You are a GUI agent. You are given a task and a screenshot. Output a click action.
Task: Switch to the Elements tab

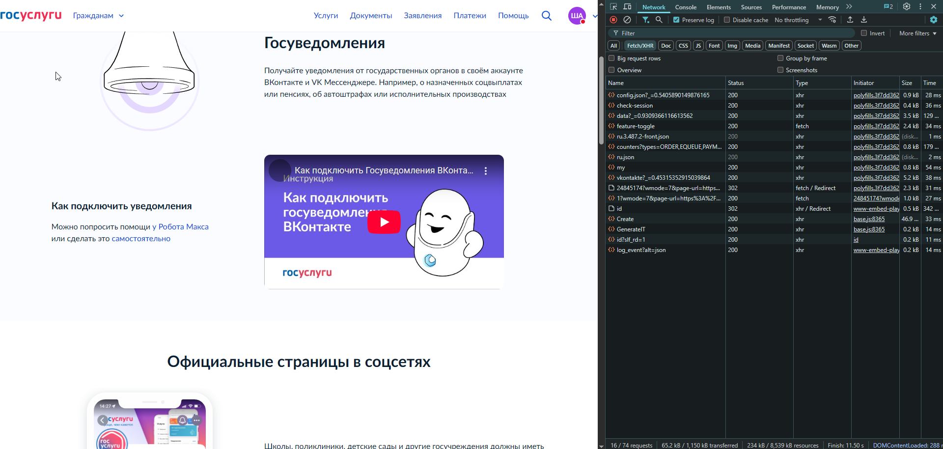click(719, 7)
